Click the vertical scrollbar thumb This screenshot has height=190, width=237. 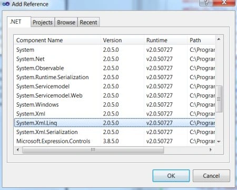click(x=219, y=99)
